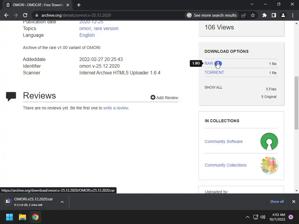Click the network tray icon

pyautogui.click(x=255, y=217)
